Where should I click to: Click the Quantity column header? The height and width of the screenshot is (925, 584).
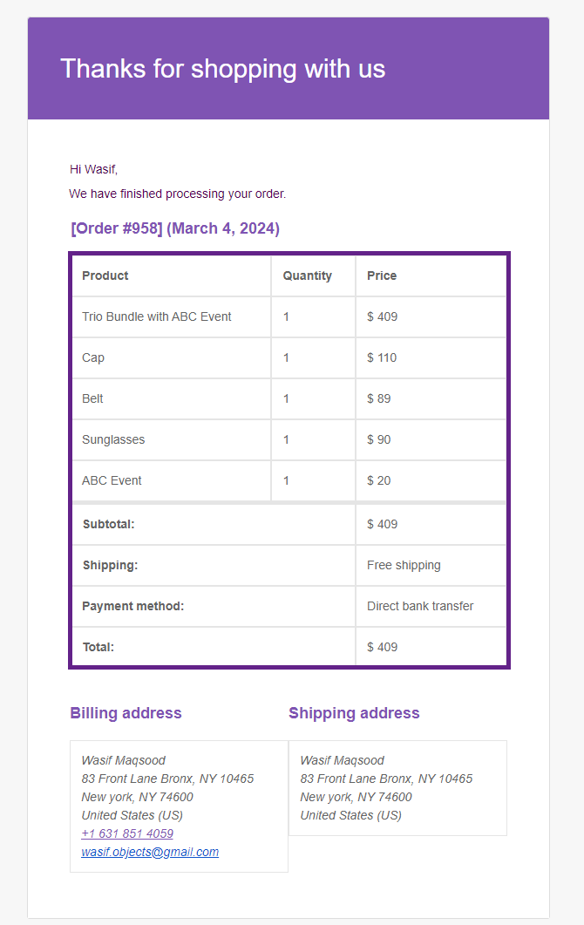click(308, 275)
